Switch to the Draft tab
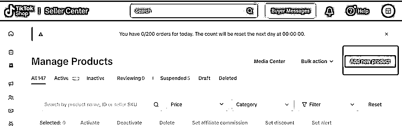 (x=204, y=78)
